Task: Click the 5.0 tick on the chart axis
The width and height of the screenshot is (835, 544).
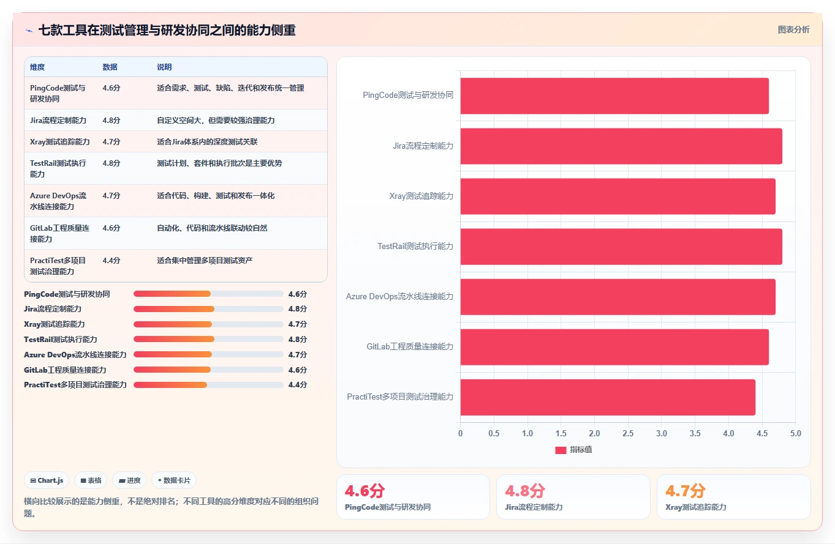Action: (x=795, y=433)
